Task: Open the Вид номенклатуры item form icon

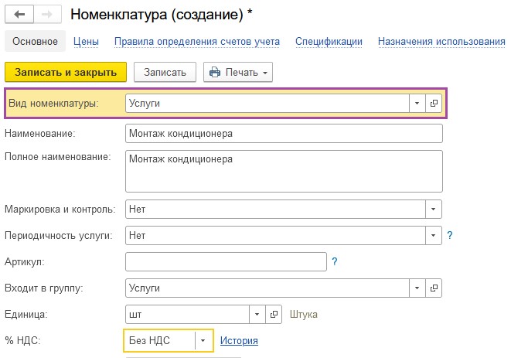Action: (x=434, y=104)
